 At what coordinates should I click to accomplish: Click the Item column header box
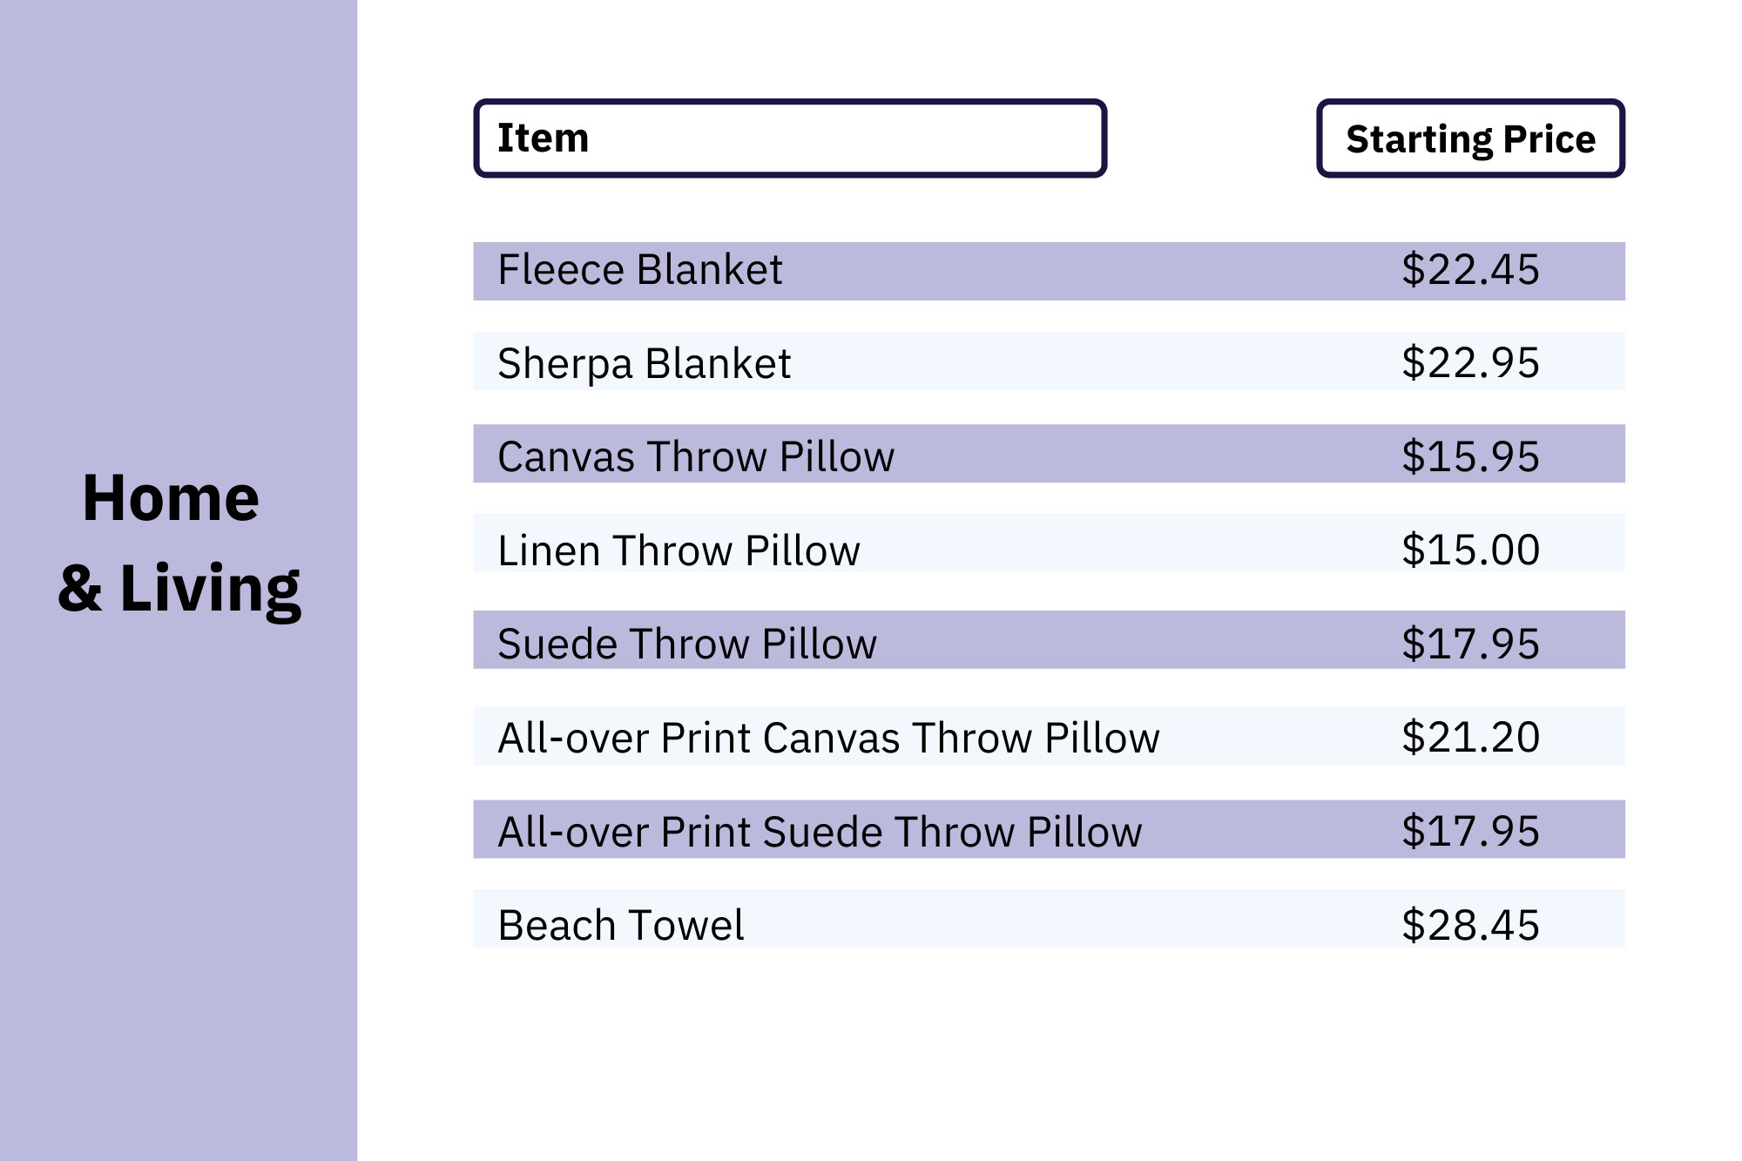pos(789,138)
